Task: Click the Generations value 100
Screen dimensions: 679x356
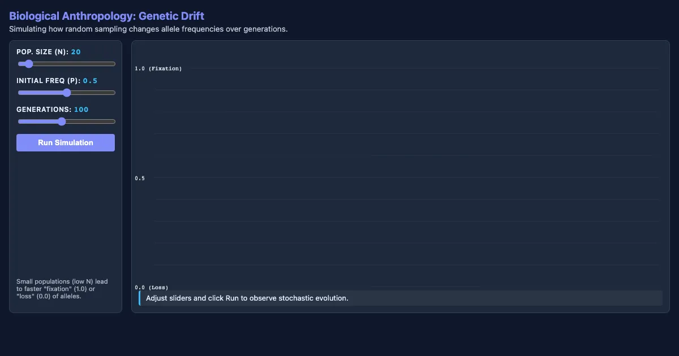Action: pyautogui.click(x=81, y=110)
